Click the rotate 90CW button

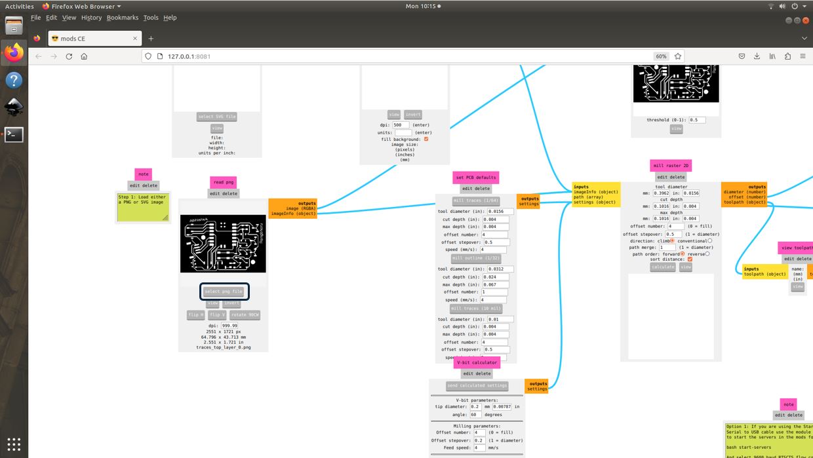[x=245, y=315]
